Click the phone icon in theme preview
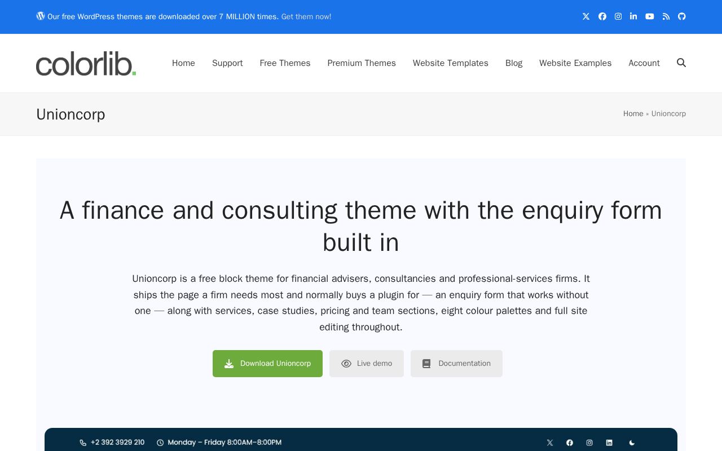 tap(83, 443)
